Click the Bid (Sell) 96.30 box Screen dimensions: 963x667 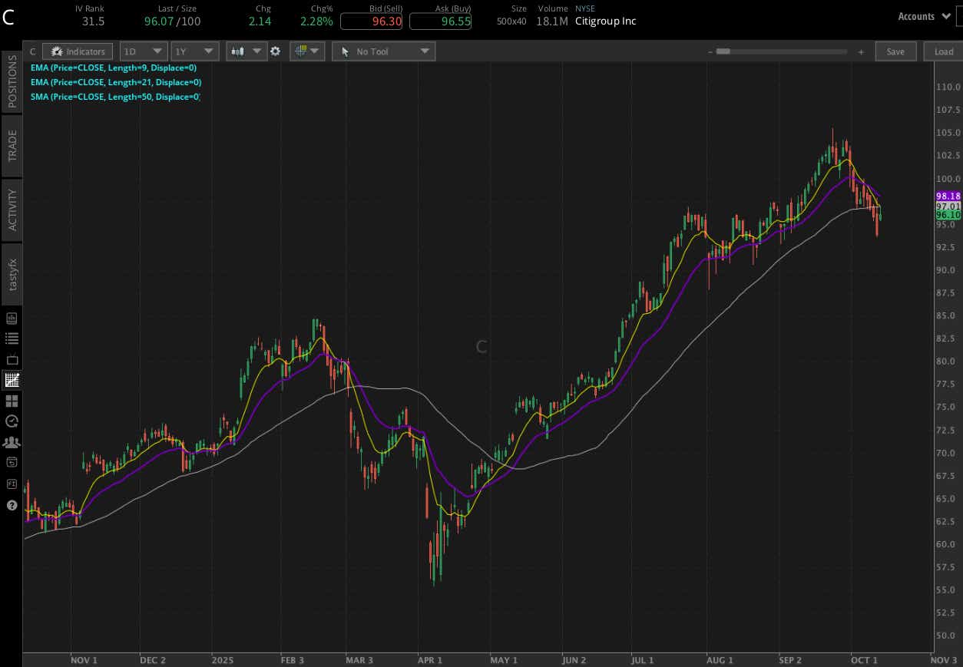[372, 21]
